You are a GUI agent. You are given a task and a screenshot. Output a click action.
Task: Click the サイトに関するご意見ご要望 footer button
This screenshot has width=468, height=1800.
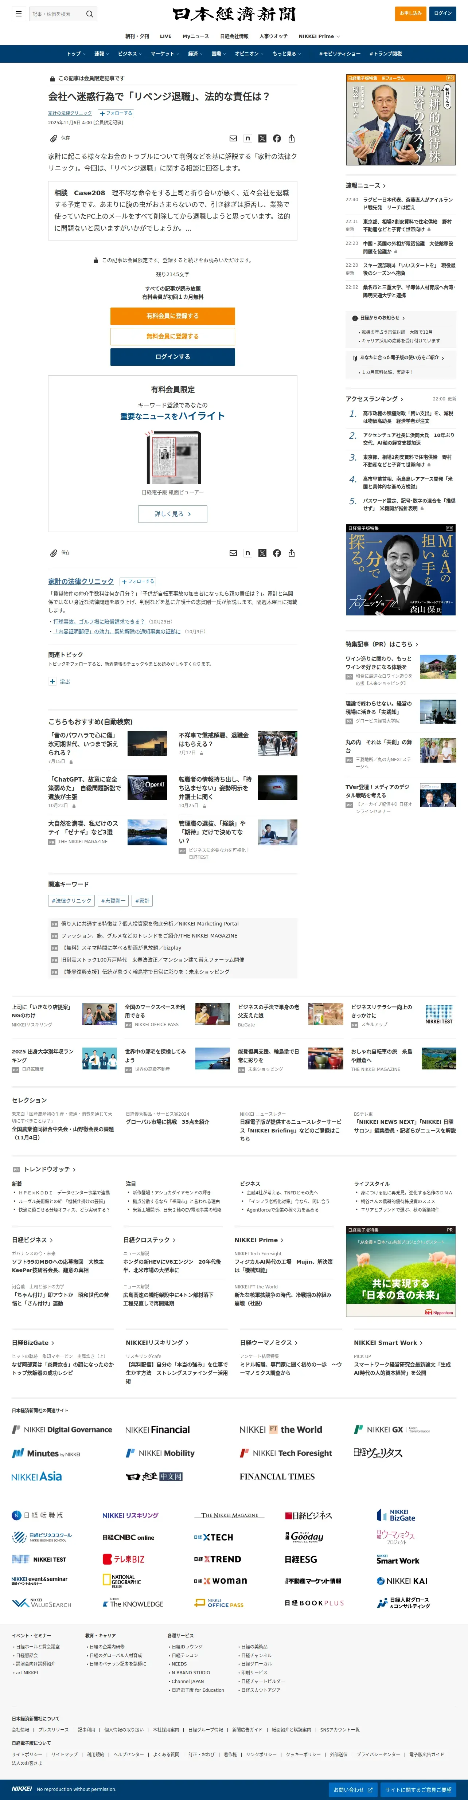418,1789
